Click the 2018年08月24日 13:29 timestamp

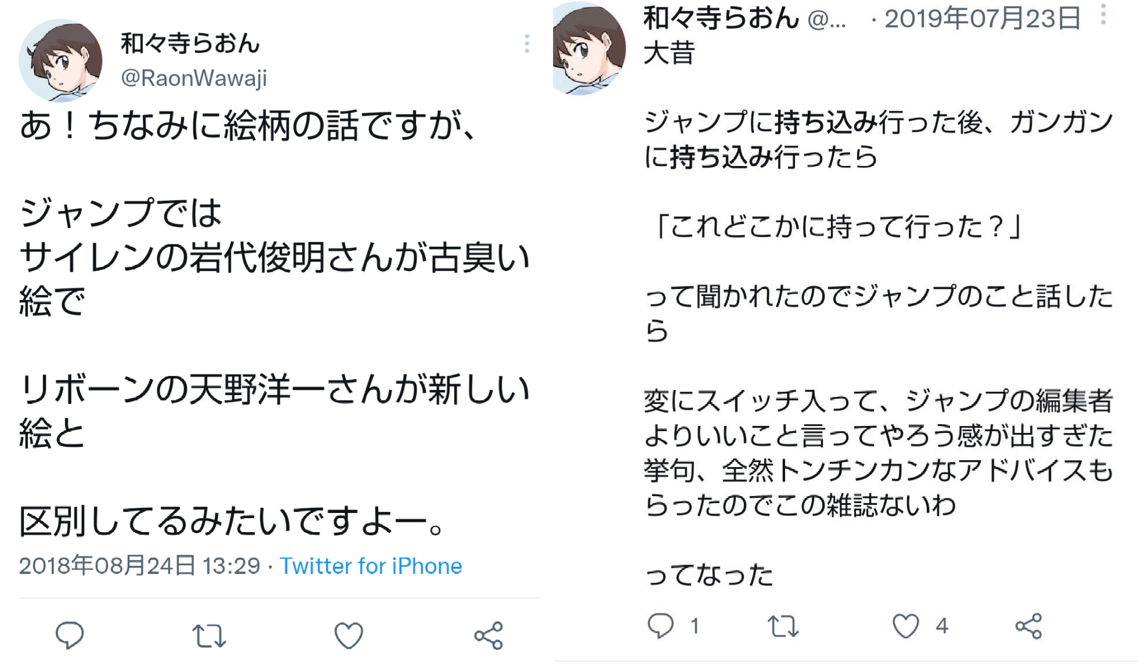pos(140,566)
